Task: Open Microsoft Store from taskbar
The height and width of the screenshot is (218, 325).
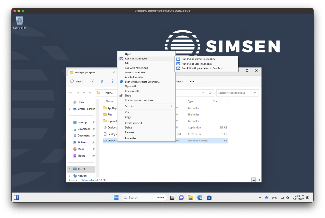Action: (x=209, y=197)
